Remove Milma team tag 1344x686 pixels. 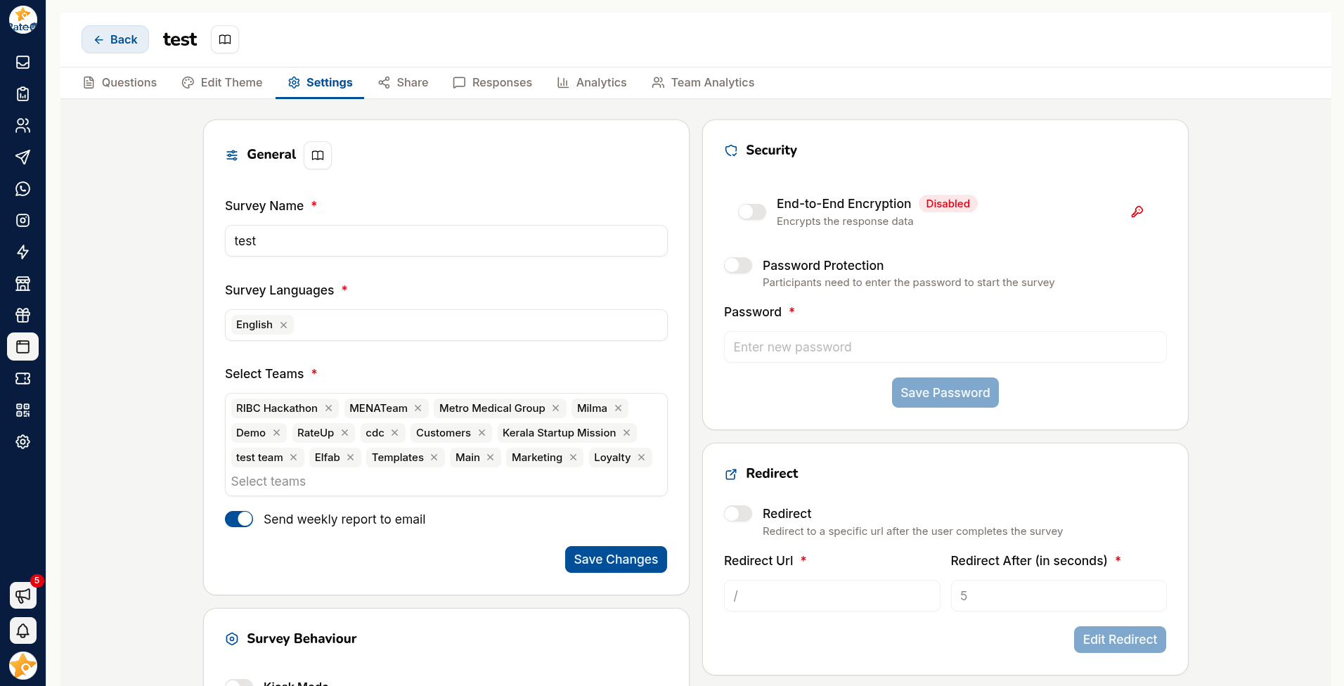(618, 408)
